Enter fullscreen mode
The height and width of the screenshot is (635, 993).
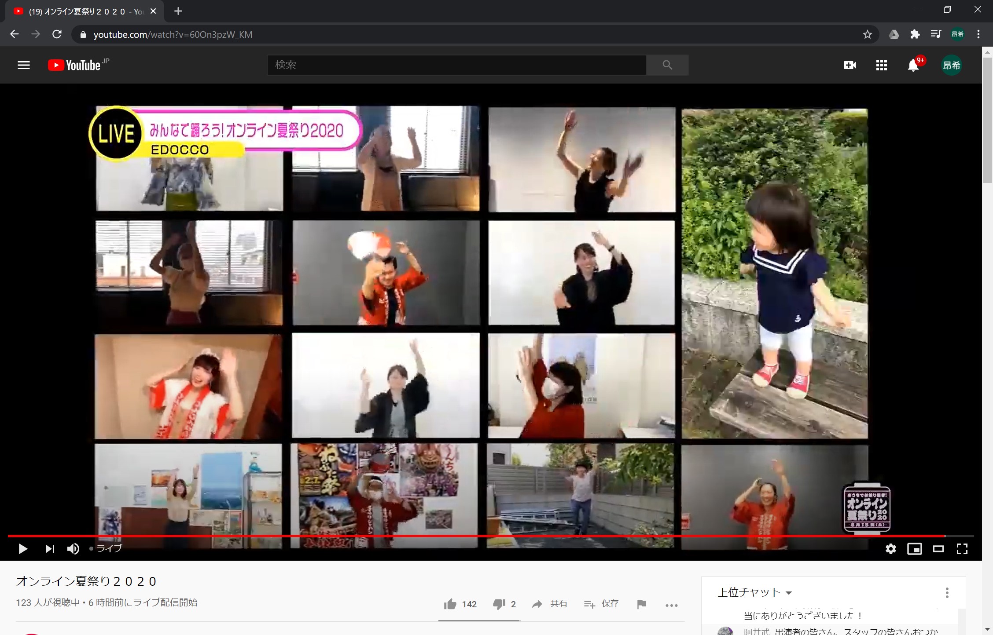coord(962,548)
